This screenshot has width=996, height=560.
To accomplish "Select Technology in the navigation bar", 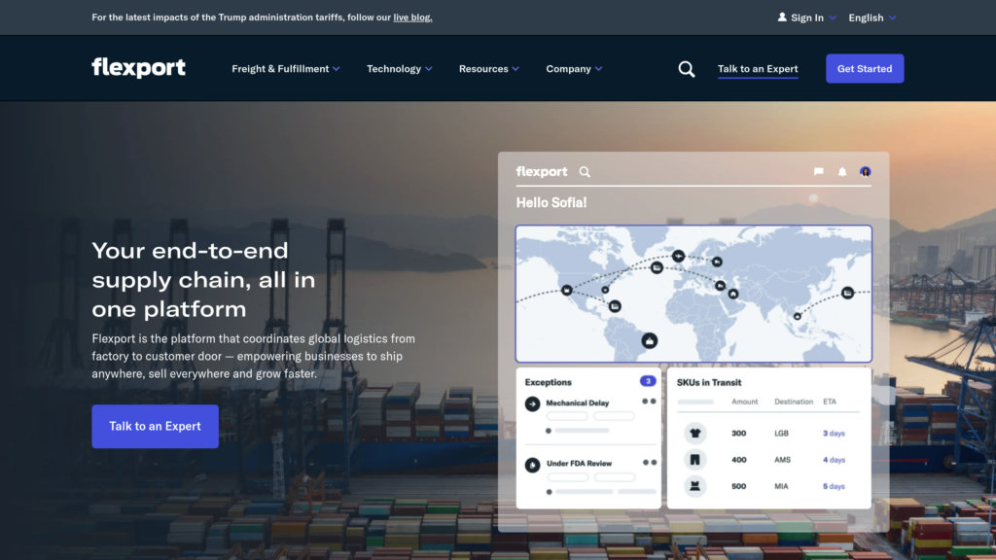I will click(399, 68).
